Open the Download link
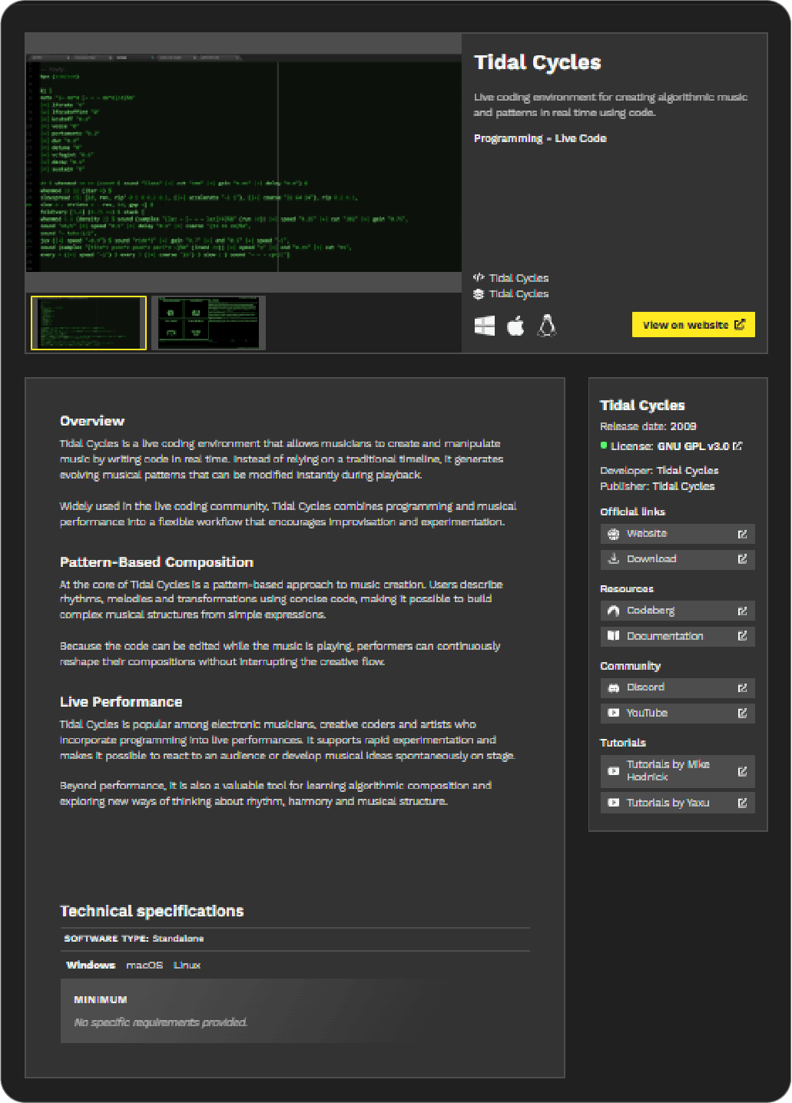Viewport: 792px width, 1103px height. click(678, 559)
